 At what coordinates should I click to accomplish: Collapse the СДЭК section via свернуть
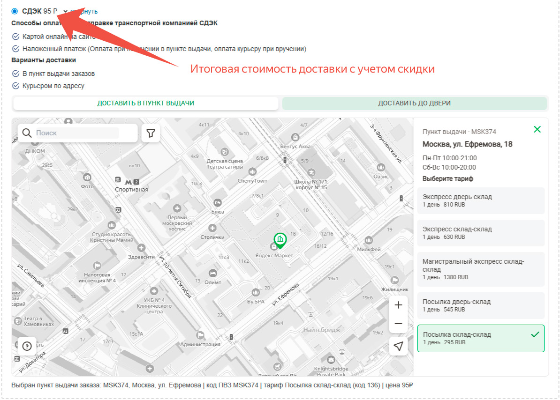[x=84, y=11]
